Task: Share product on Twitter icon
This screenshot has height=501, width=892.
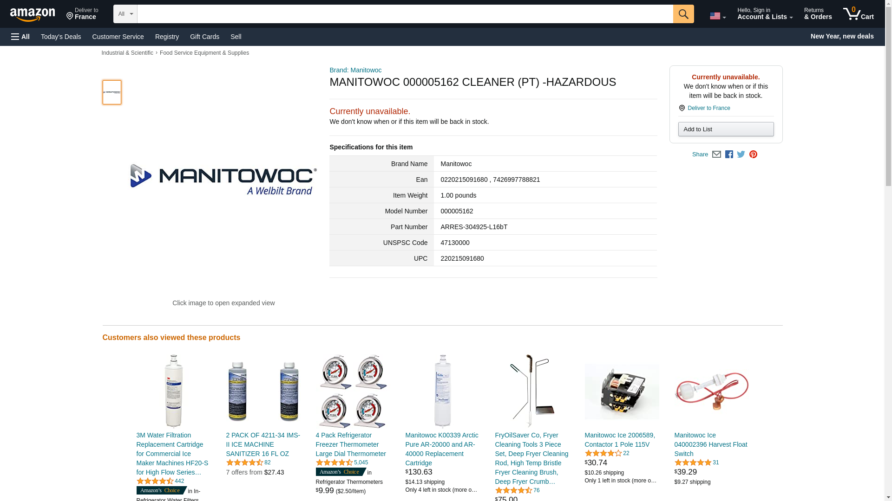Action: pyautogui.click(x=741, y=154)
